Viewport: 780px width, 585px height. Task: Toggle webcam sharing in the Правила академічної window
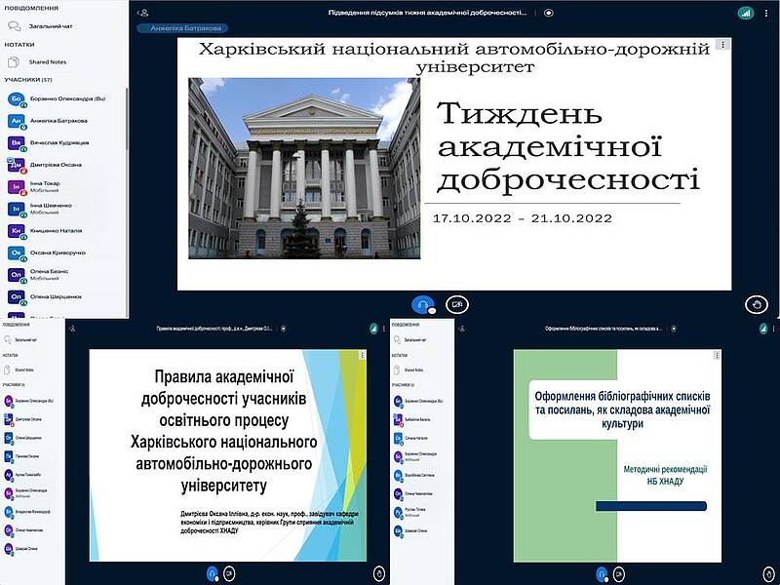pyautogui.click(x=229, y=573)
